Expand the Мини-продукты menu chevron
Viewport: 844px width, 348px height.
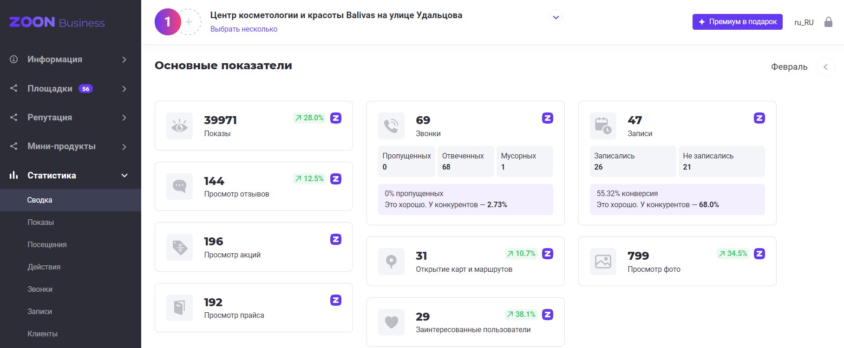(x=124, y=147)
